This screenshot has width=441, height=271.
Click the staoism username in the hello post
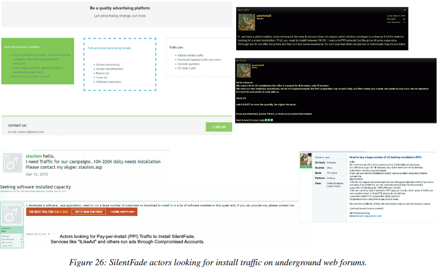[34, 156]
